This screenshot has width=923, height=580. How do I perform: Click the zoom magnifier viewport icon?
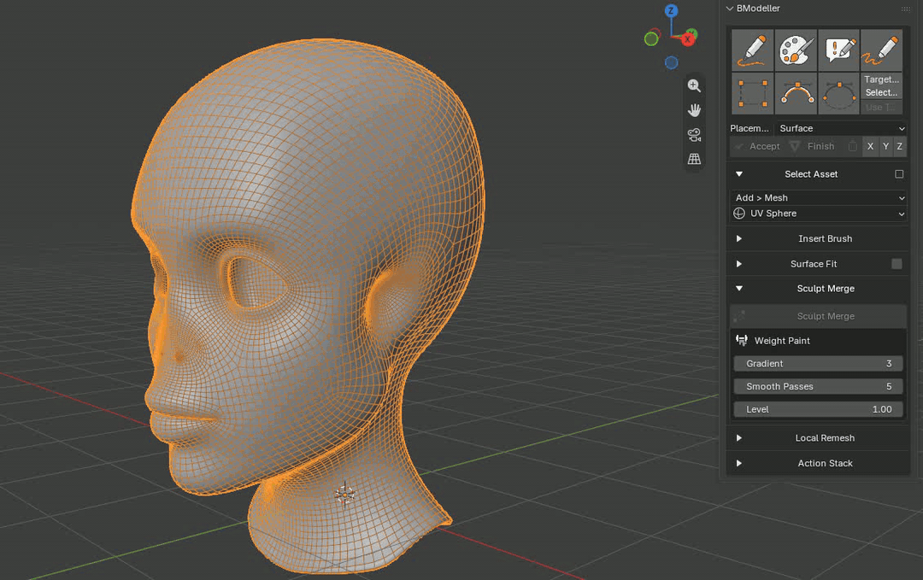(694, 86)
